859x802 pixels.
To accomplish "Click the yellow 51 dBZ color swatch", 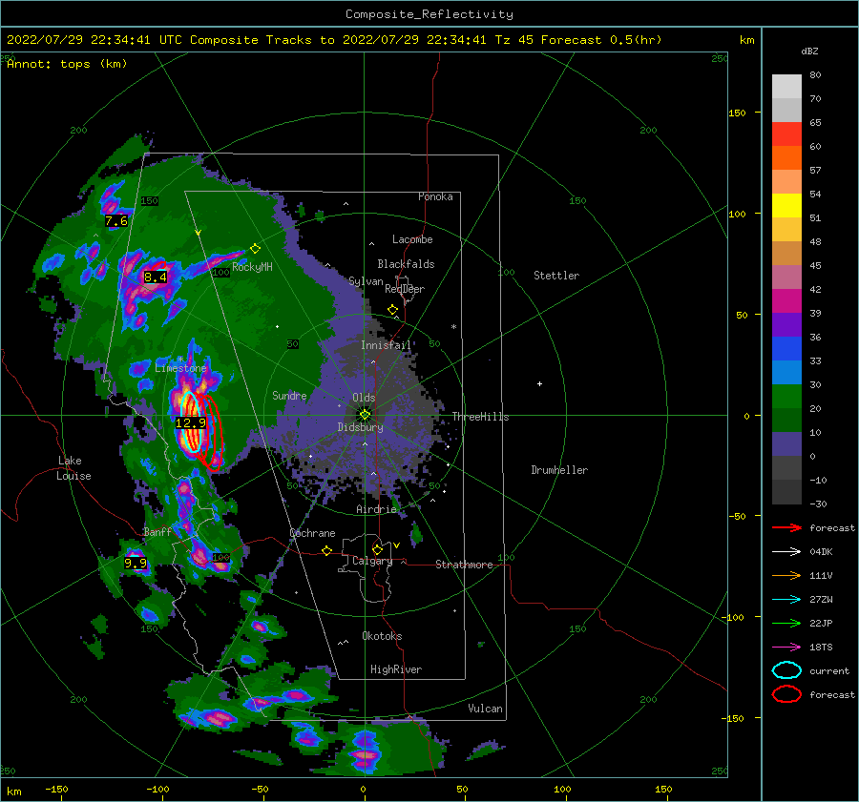I will click(x=786, y=205).
